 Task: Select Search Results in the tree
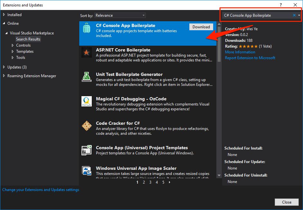tap(28, 39)
